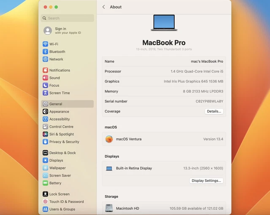Viewport: 270px width, 215px height.
Task: Click the MacBook Pro image thumbnail
Action: pyautogui.click(x=164, y=23)
